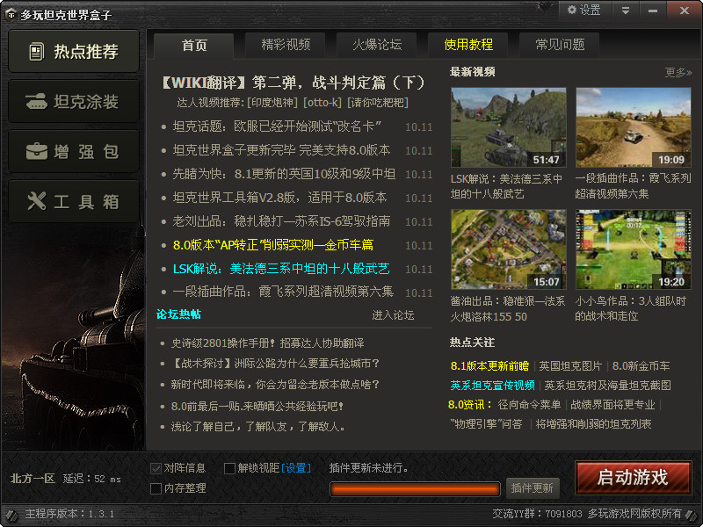Open news 先睹为快：8.1更新的英国10级和9级中坦

click(x=284, y=174)
